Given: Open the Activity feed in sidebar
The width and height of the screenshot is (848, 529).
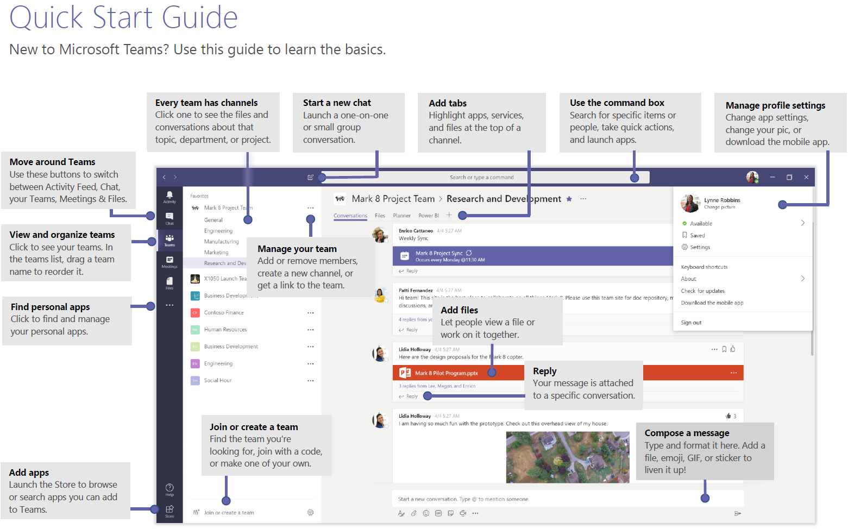Looking at the screenshot, I should [x=169, y=197].
